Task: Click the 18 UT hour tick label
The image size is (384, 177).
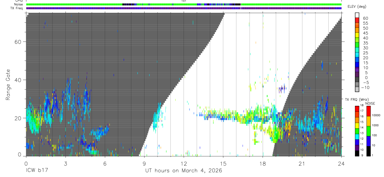Action: pos(262,163)
